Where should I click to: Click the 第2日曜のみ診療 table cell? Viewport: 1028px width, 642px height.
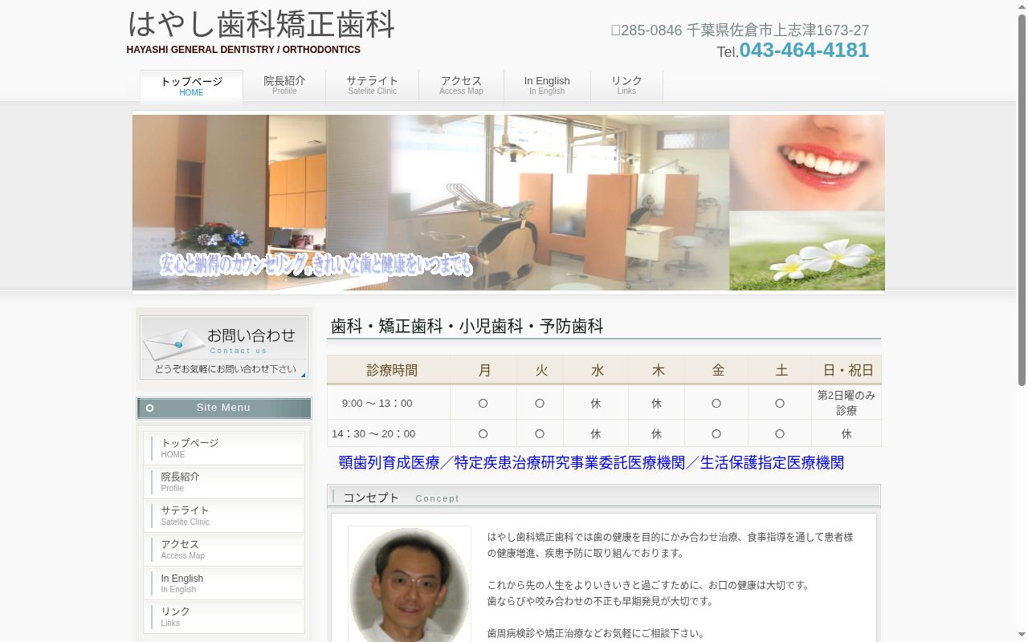pos(846,403)
